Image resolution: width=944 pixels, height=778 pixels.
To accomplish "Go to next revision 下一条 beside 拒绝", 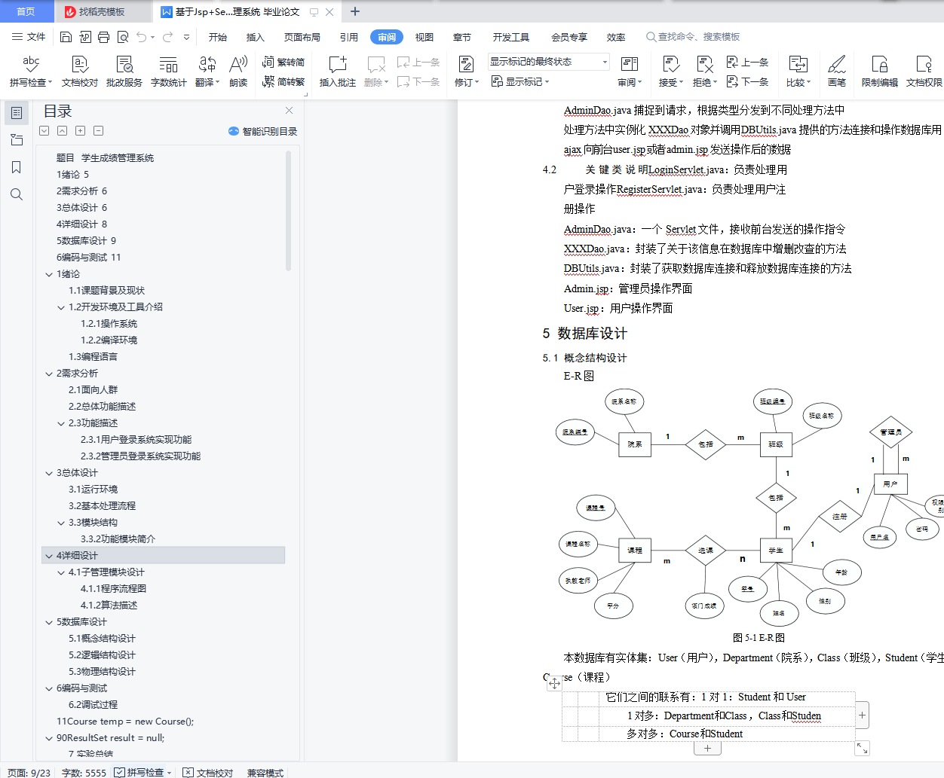I will [x=747, y=81].
